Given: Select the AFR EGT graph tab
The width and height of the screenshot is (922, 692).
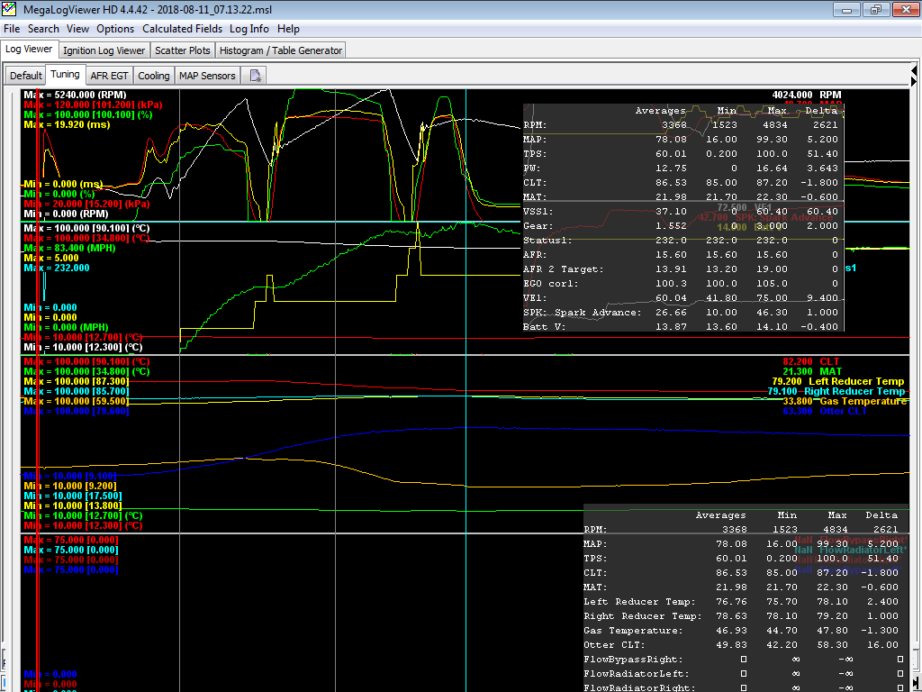Looking at the screenshot, I should tap(109, 76).
